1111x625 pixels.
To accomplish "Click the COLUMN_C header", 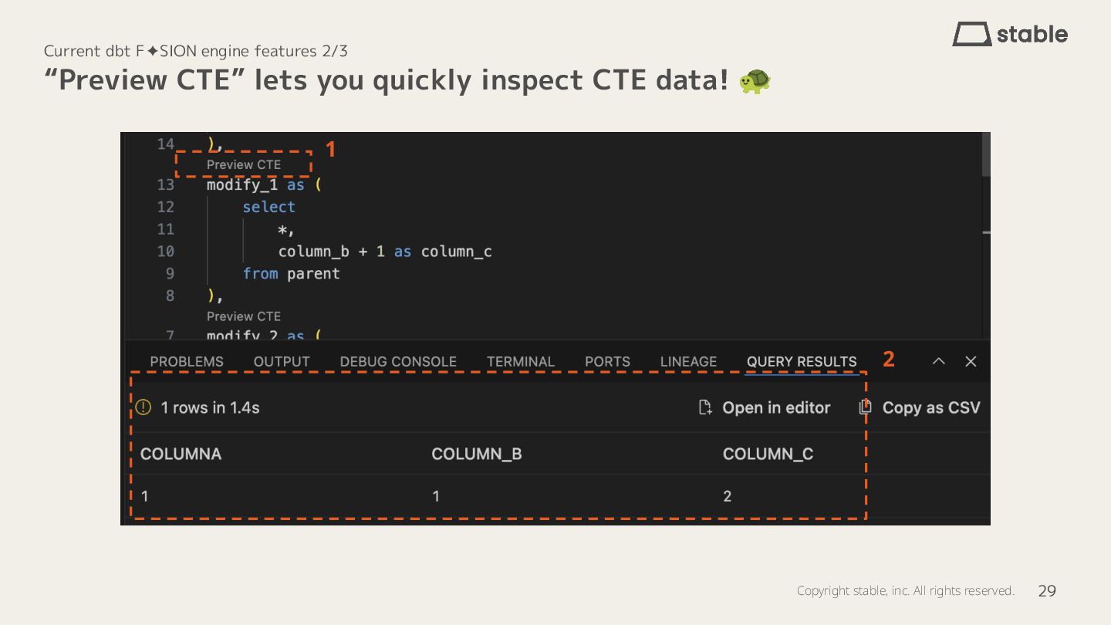I will pos(768,454).
